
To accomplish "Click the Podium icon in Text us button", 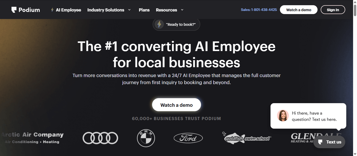I will click(320, 142).
